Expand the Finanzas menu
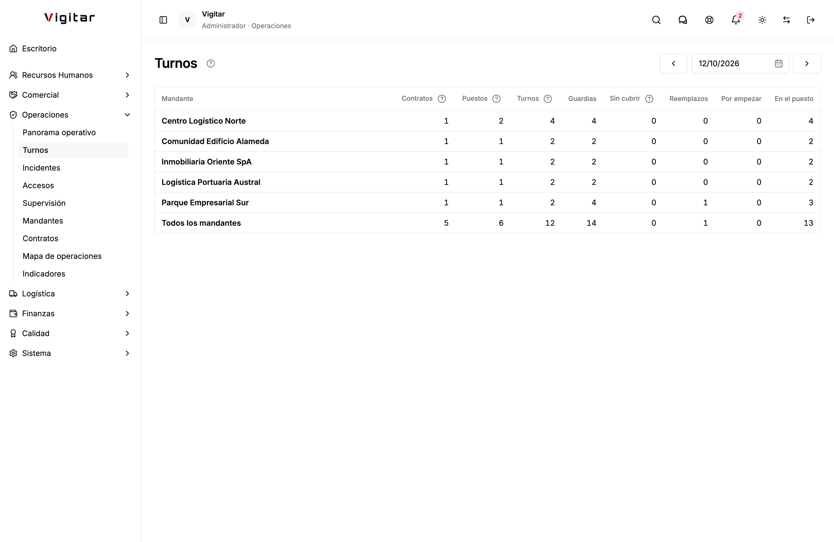 pos(70,313)
